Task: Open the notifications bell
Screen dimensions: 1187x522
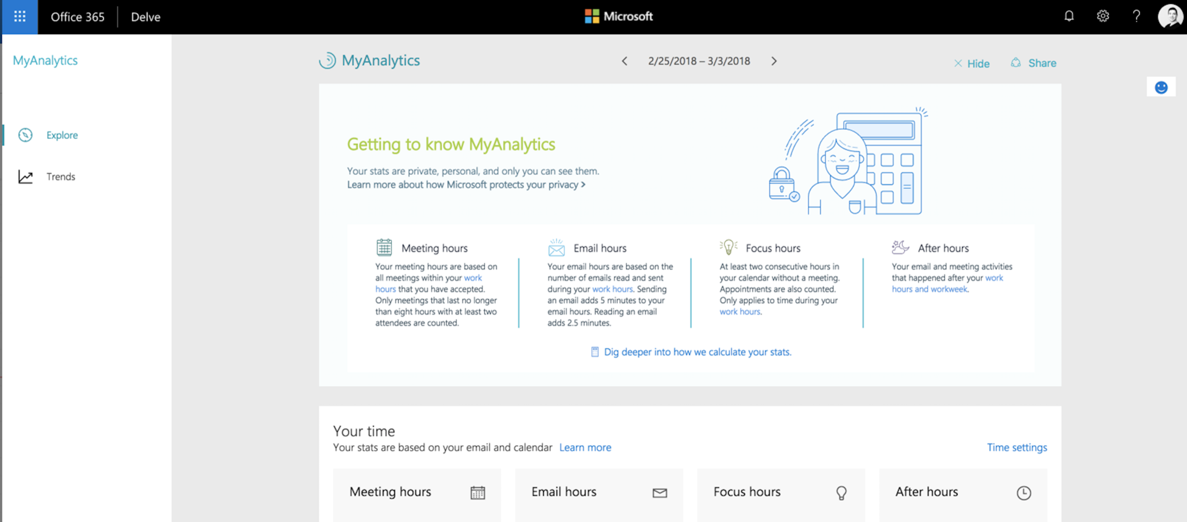Action: tap(1069, 16)
